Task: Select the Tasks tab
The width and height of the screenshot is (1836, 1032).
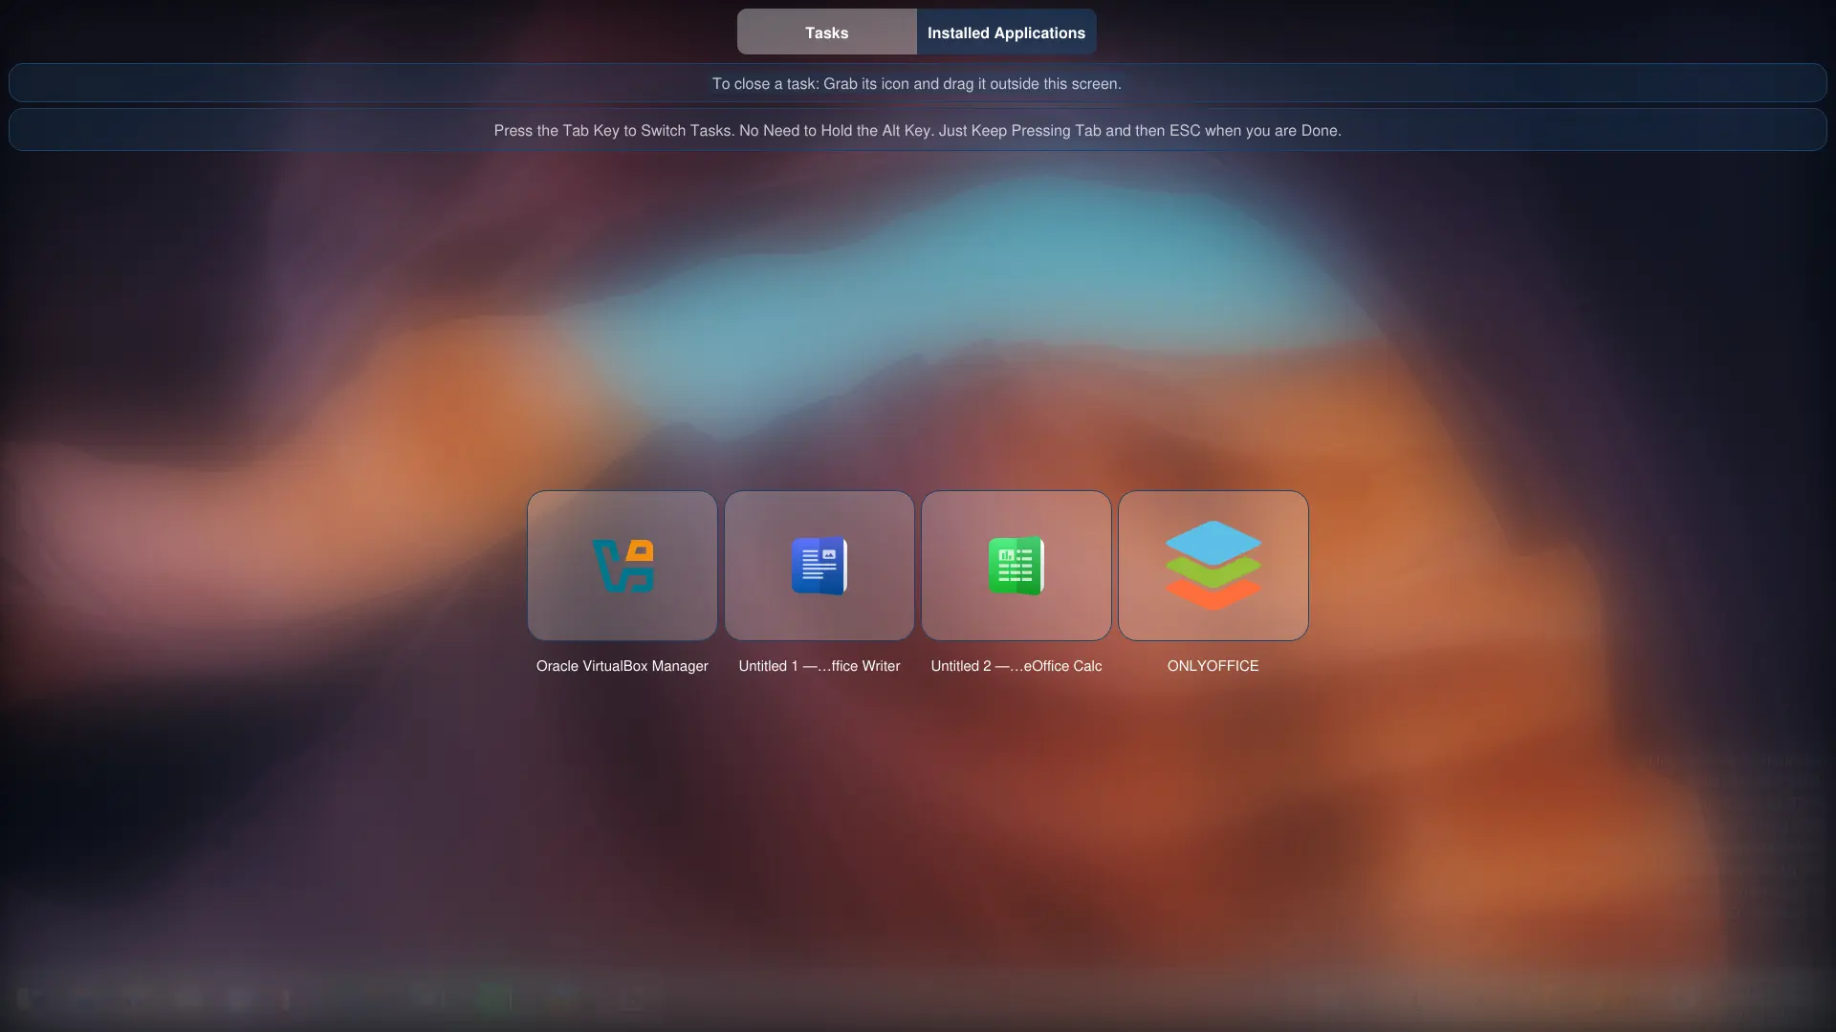Action: point(826,32)
